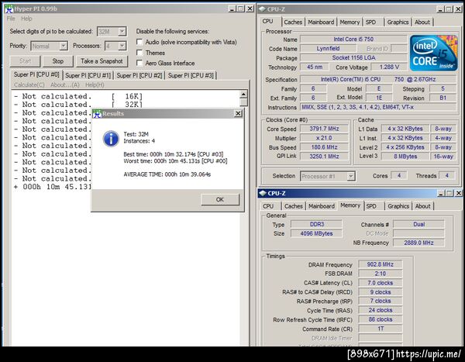This screenshot has width=465, height=362.
Task: Click the Core Speed 3791.7 MHz value
Action: pyautogui.click(x=324, y=129)
